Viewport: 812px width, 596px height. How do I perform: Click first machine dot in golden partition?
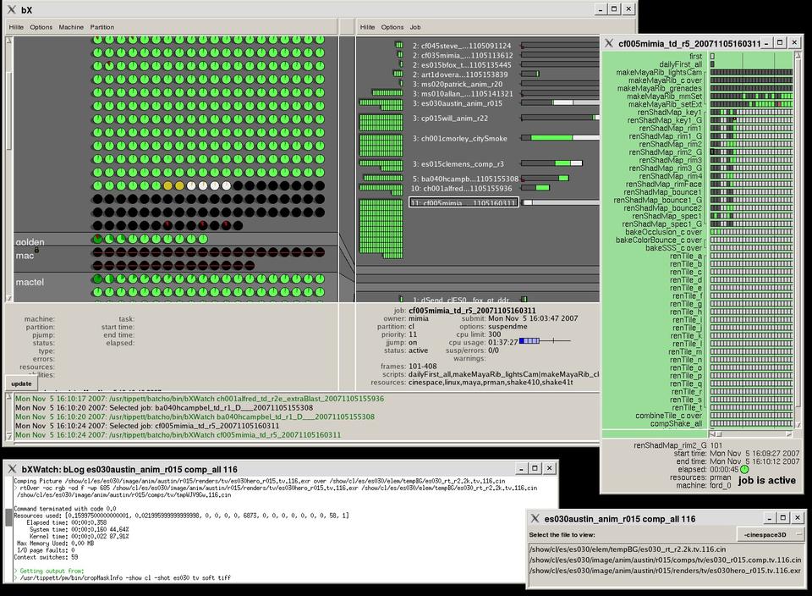tap(98, 240)
